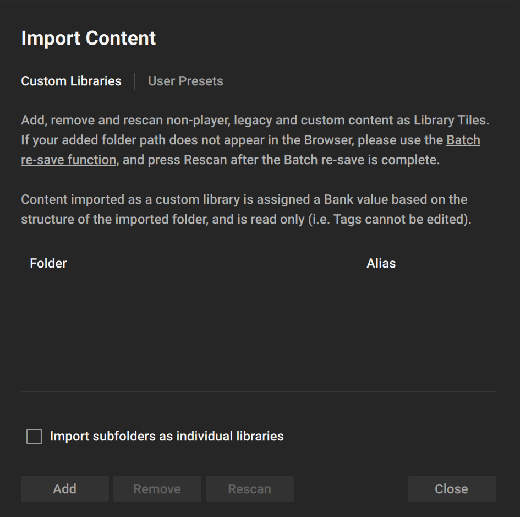Click the underlined word "Batch"
Screen dimensions: 520x517
pyautogui.click(x=463, y=140)
